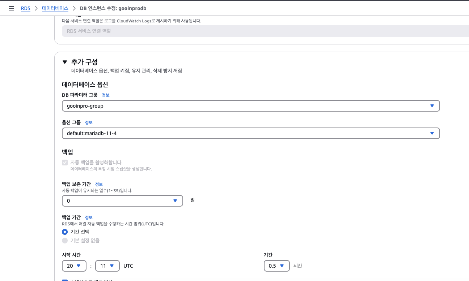Open the DB 파라미터 그룹 dropdown
Screen dimensions: 469x281
point(251,106)
